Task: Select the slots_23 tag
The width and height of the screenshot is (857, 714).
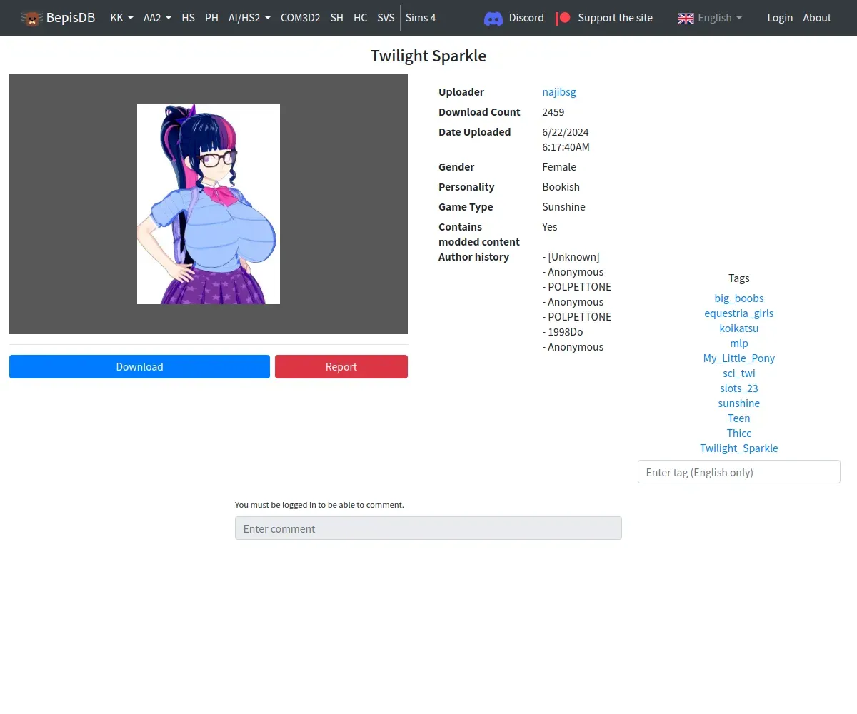Action: (739, 388)
